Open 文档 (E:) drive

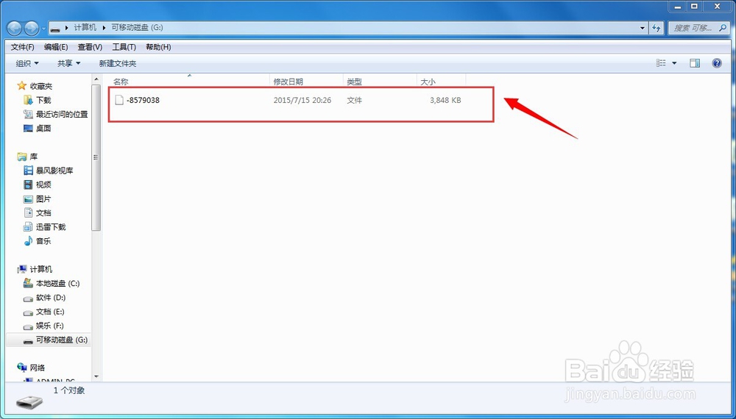coord(50,312)
